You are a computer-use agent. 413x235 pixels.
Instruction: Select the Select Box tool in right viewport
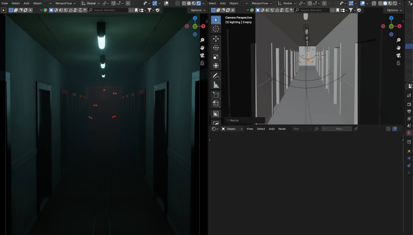(216, 20)
